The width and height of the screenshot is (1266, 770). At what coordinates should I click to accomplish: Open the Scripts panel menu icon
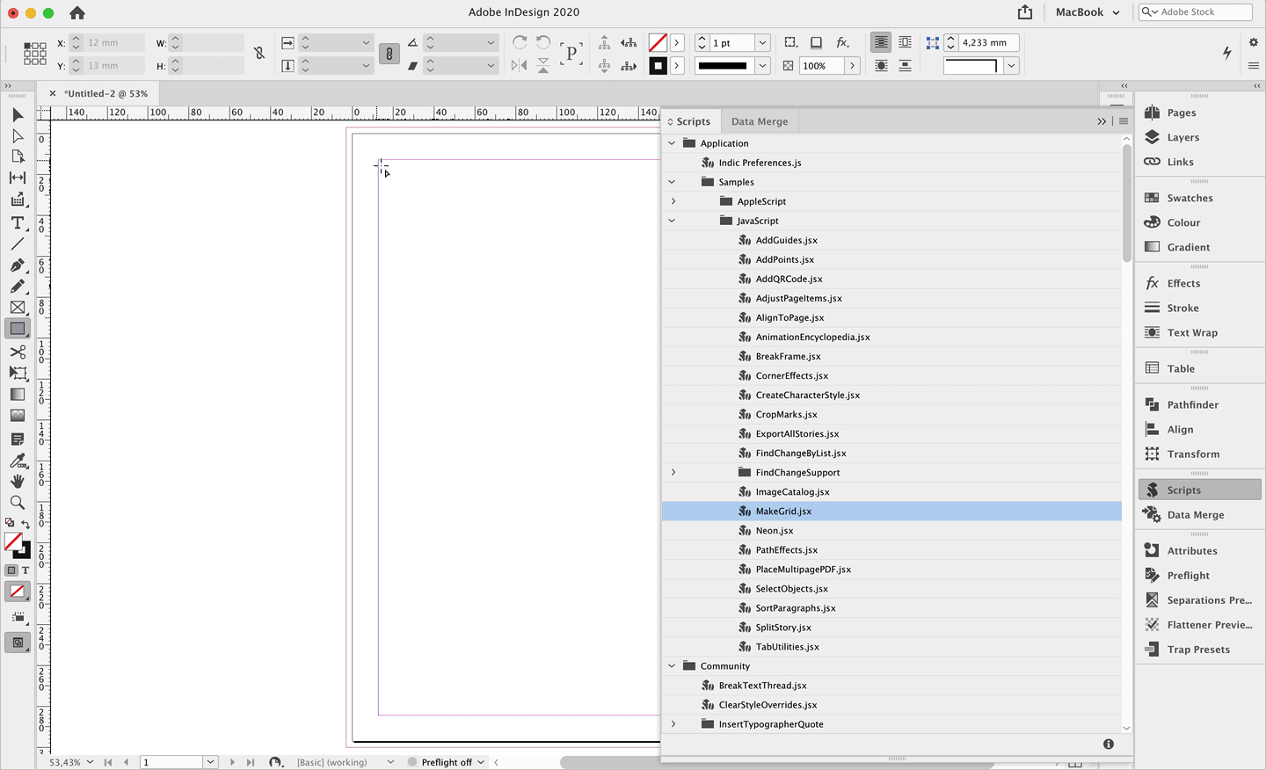click(x=1124, y=121)
